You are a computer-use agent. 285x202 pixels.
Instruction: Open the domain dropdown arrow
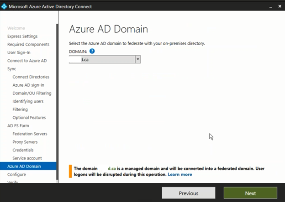click(x=138, y=59)
